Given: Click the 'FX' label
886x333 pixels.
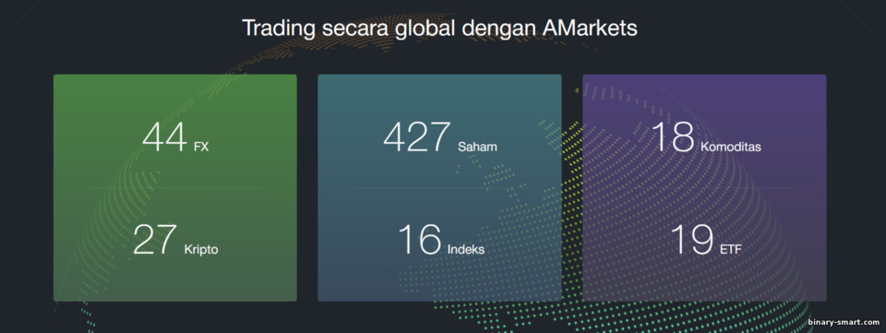Looking at the screenshot, I should click(201, 148).
